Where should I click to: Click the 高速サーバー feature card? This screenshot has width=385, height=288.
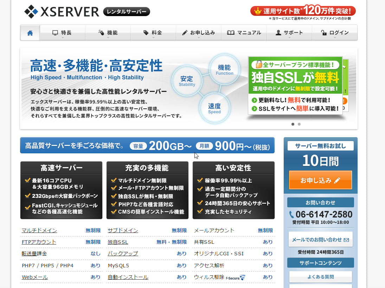click(x=62, y=190)
